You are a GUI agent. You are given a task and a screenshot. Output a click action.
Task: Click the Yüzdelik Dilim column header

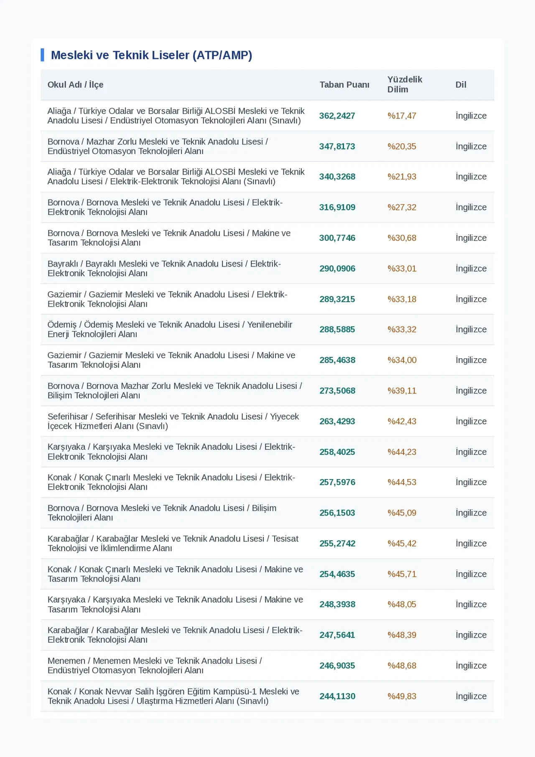tap(405, 85)
